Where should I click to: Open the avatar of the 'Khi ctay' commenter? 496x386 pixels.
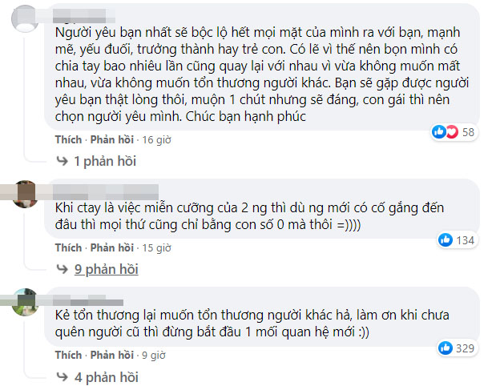26,194
